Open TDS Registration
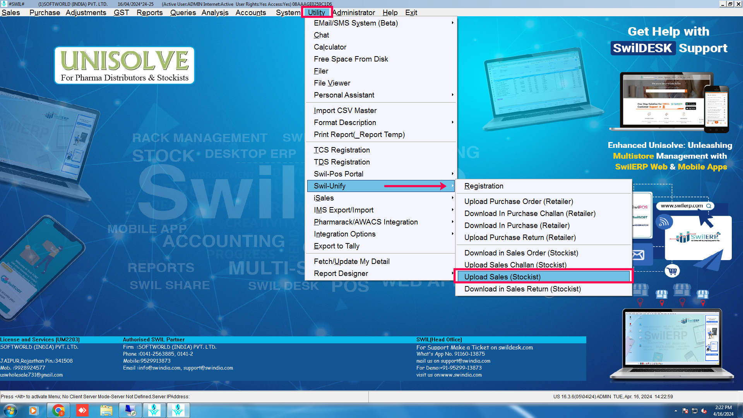 pos(380,162)
